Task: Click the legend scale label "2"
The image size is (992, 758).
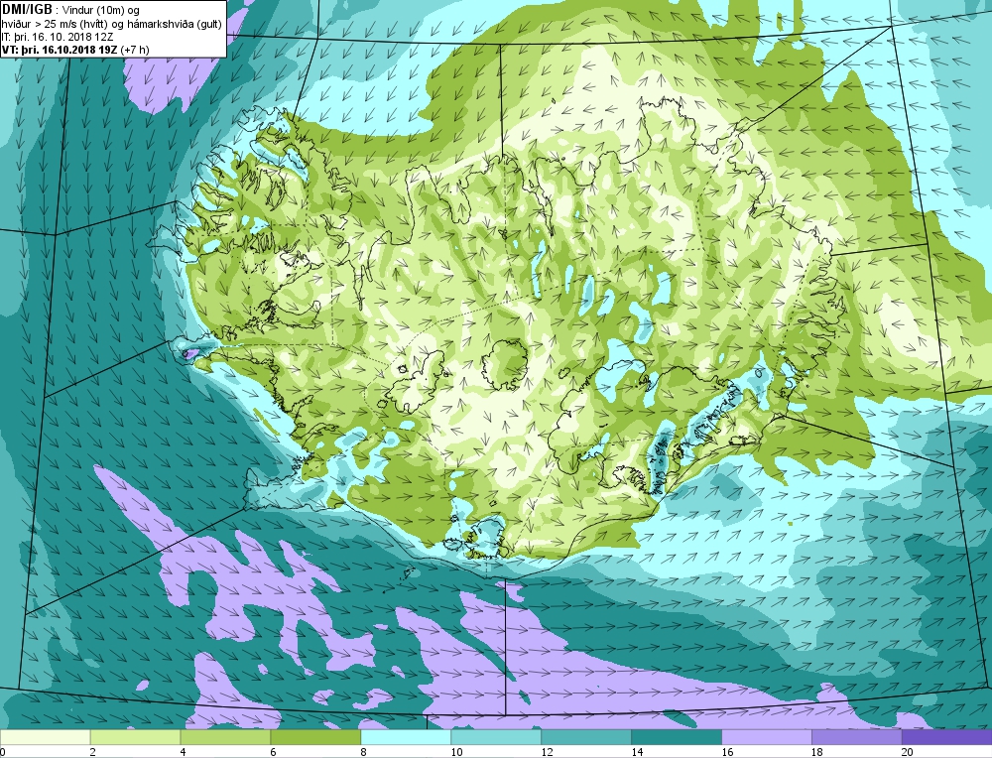Action: tap(93, 752)
